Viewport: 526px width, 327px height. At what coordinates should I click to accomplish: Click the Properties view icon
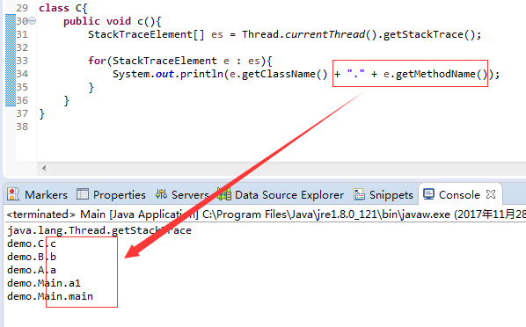[83, 194]
